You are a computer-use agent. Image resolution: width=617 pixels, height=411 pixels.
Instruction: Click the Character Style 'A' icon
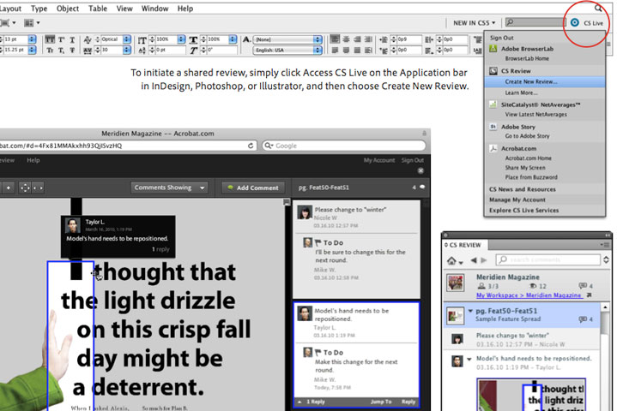tap(246, 39)
